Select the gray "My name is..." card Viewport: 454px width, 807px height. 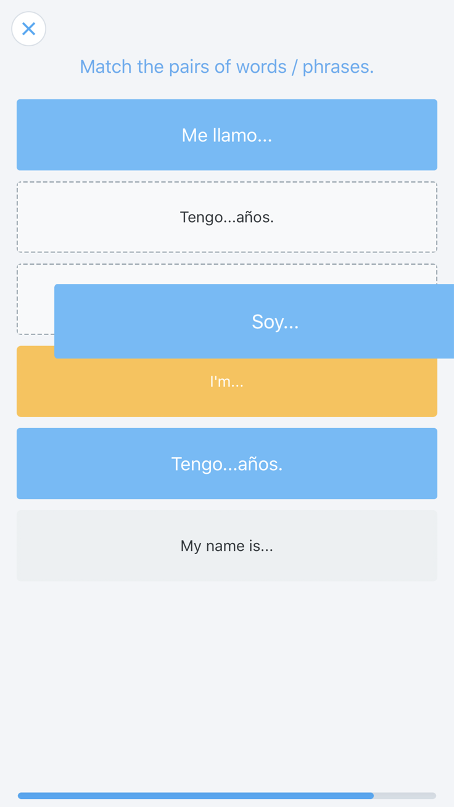(227, 546)
